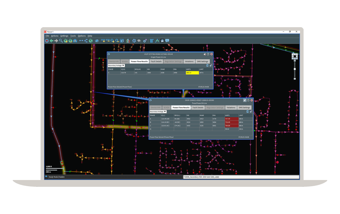Viewport: 340px width, 214px height.
Task: Click refresh arrow icon on UG Line popup
Action: pos(109,54)
